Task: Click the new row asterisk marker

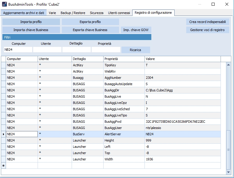Action: (x=4, y=165)
